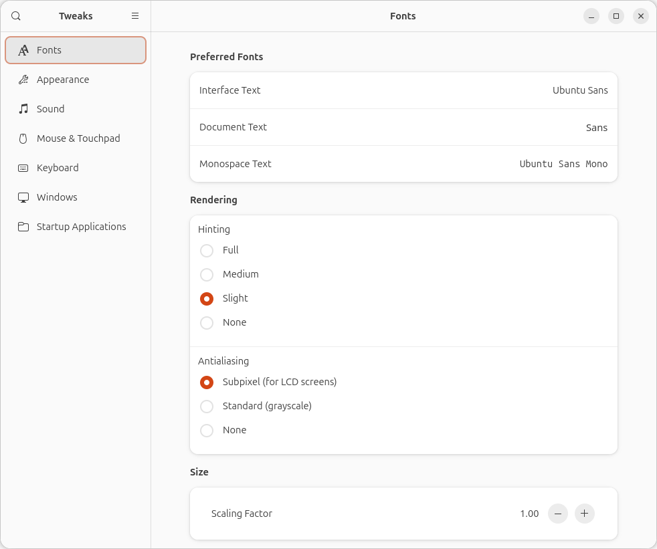Viewport: 657px width, 549px height.
Task: Set antialiasing to None
Action: point(207,431)
